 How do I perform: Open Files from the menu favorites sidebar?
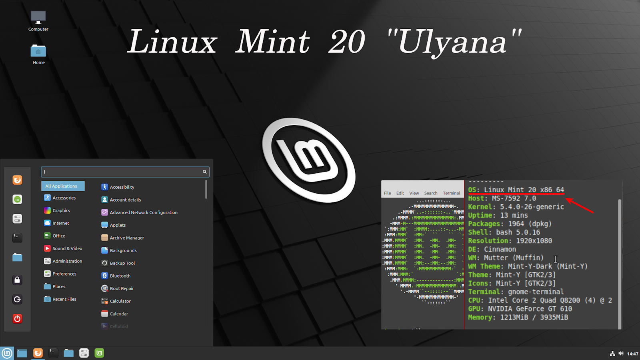coord(17,257)
